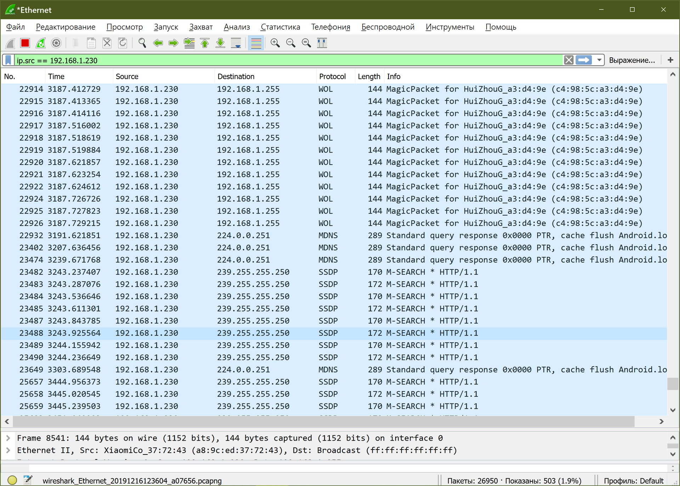Open the Просмотр menu

point(125,27)
